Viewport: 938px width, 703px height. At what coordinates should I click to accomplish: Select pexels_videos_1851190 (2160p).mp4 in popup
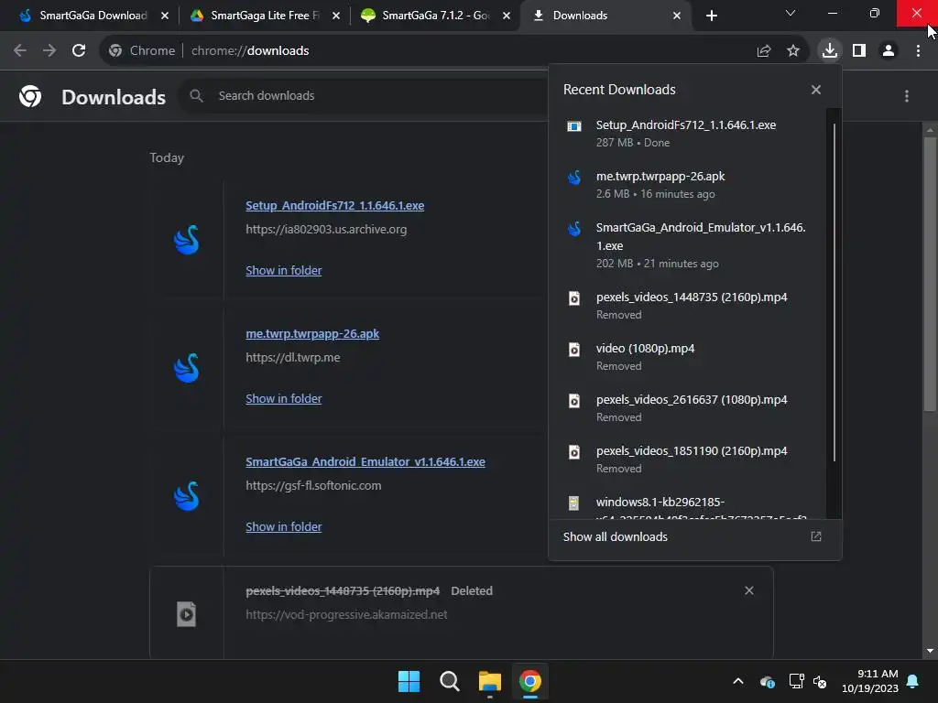tap(688, 460)
